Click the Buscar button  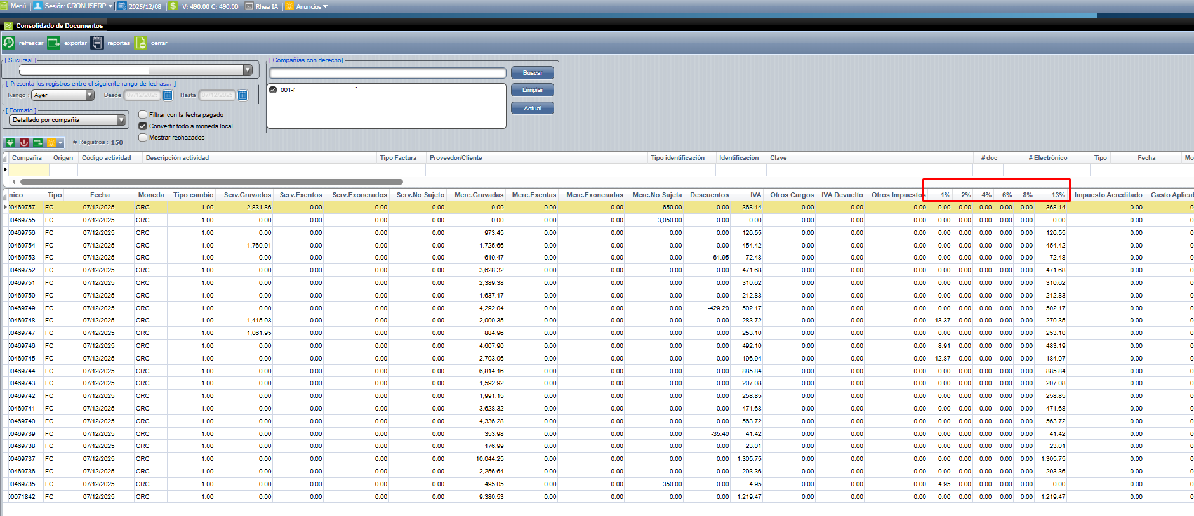pos(532,73)
